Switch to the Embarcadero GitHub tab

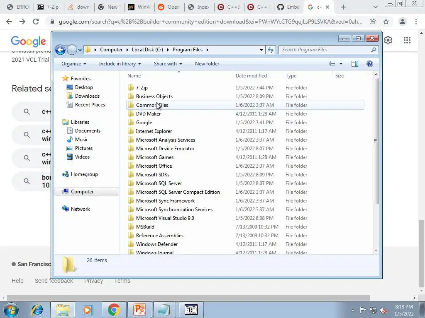point(289,7)
